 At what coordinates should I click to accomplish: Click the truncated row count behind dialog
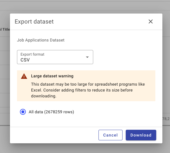tap(166, 119)
